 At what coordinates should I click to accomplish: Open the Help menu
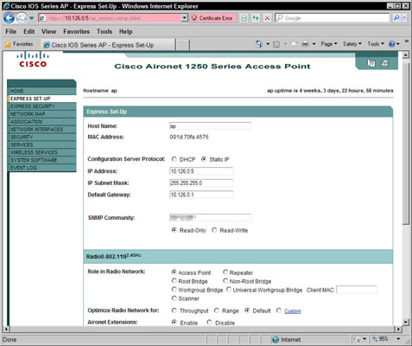tap(125, 31)
